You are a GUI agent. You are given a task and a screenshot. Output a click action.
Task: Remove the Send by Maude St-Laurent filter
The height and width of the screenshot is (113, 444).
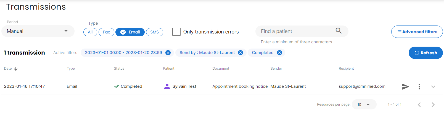coord(241,53)
